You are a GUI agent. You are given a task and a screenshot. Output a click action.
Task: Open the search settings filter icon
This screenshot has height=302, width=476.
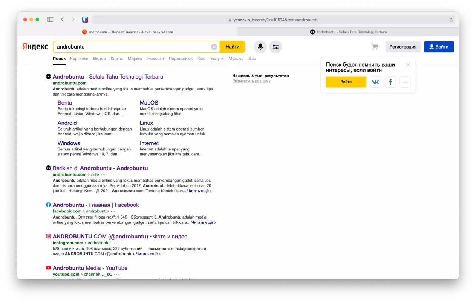click(275, 47)
